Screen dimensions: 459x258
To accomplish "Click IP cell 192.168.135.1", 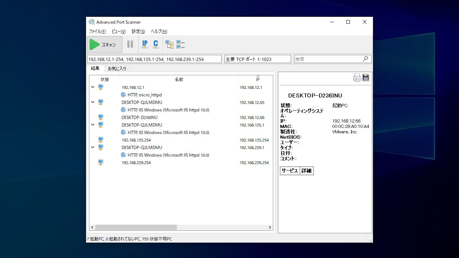I will (x=252, y=125).
